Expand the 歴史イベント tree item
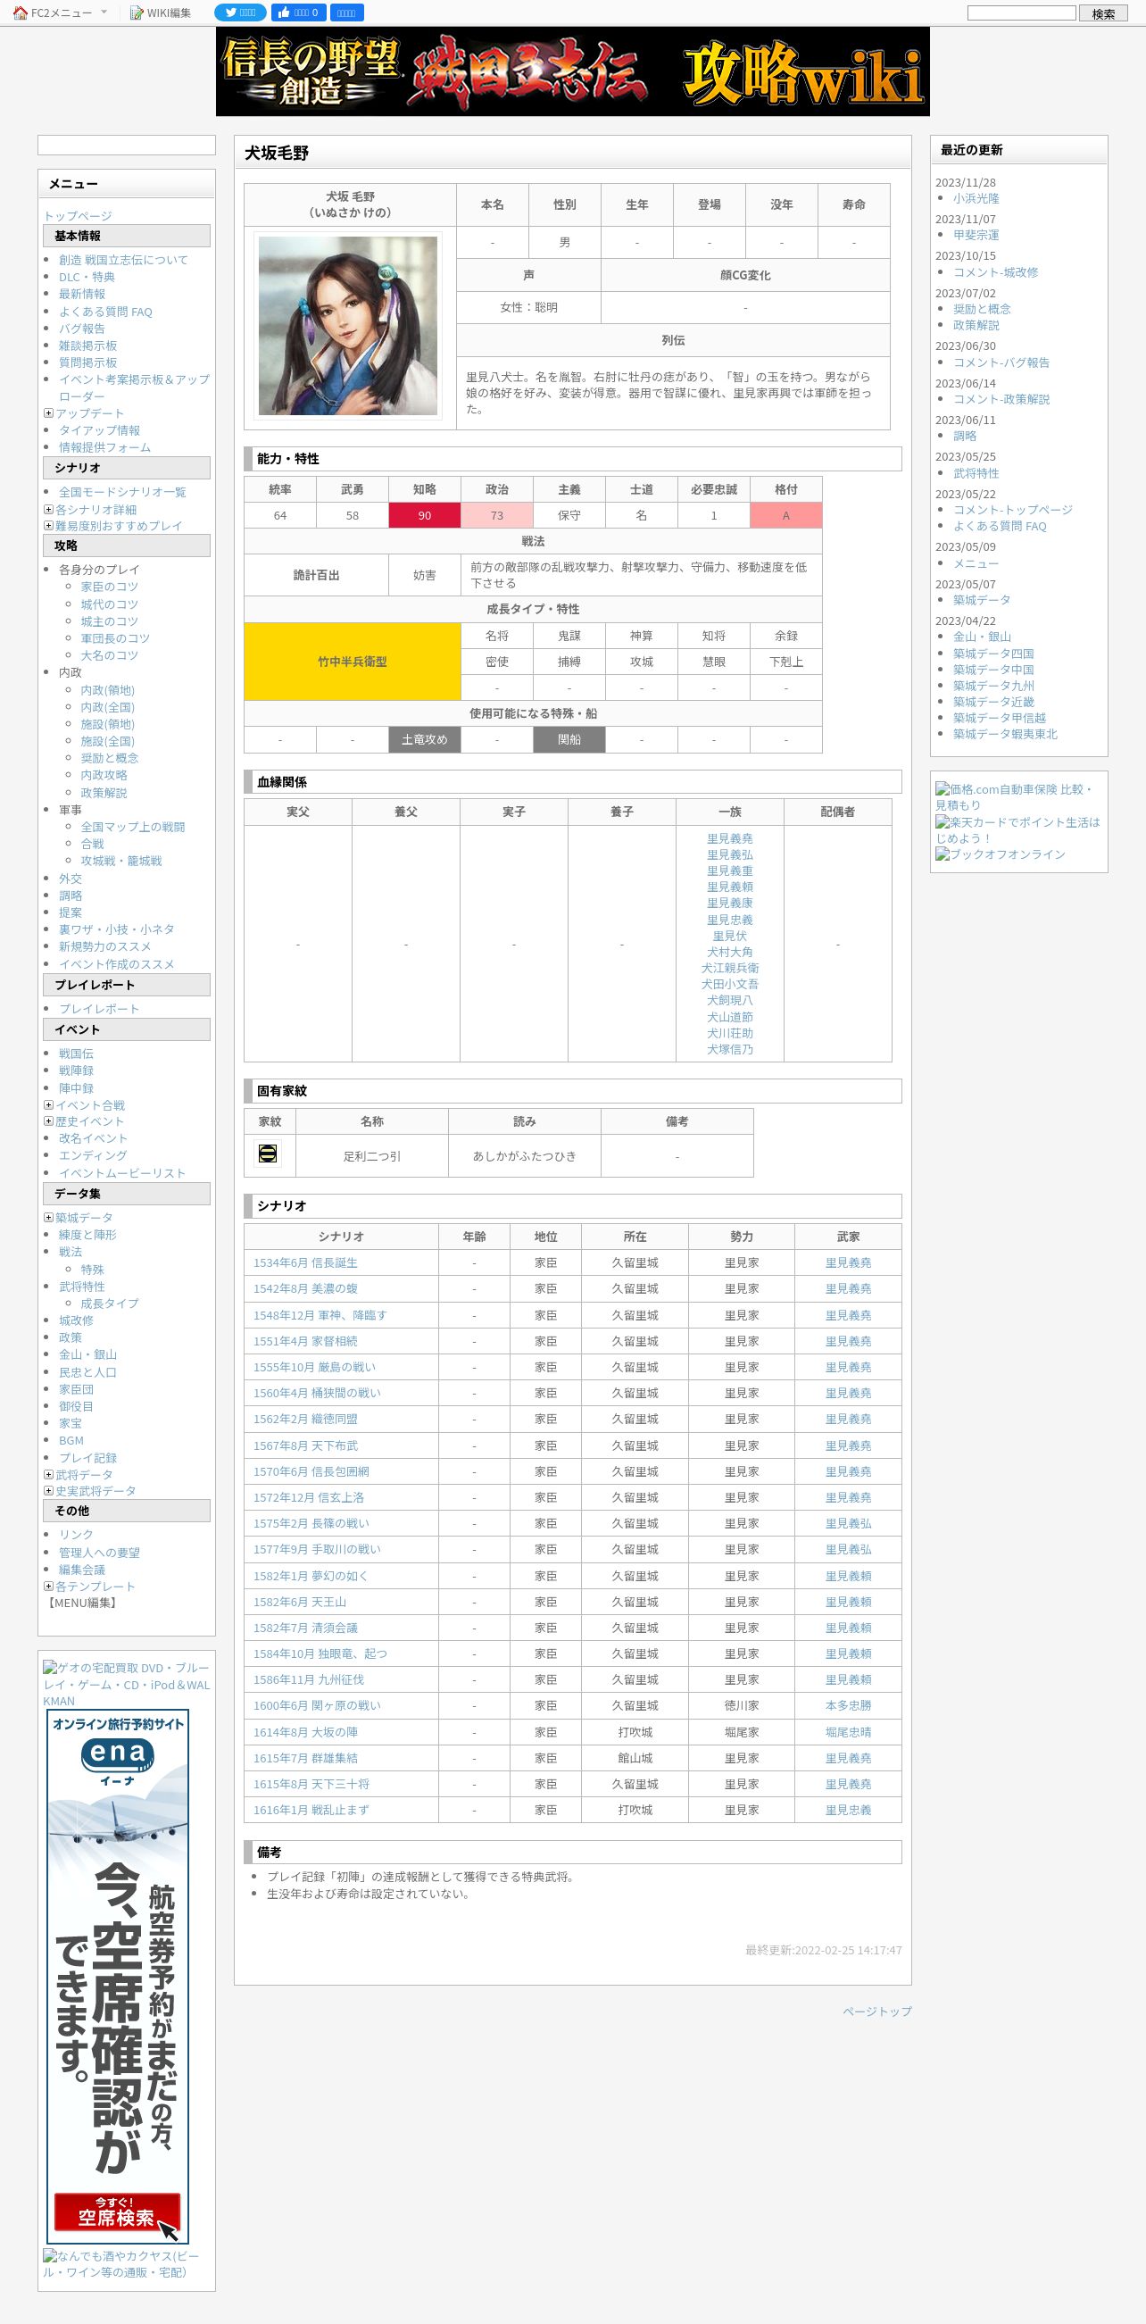 click(49, 1120)
